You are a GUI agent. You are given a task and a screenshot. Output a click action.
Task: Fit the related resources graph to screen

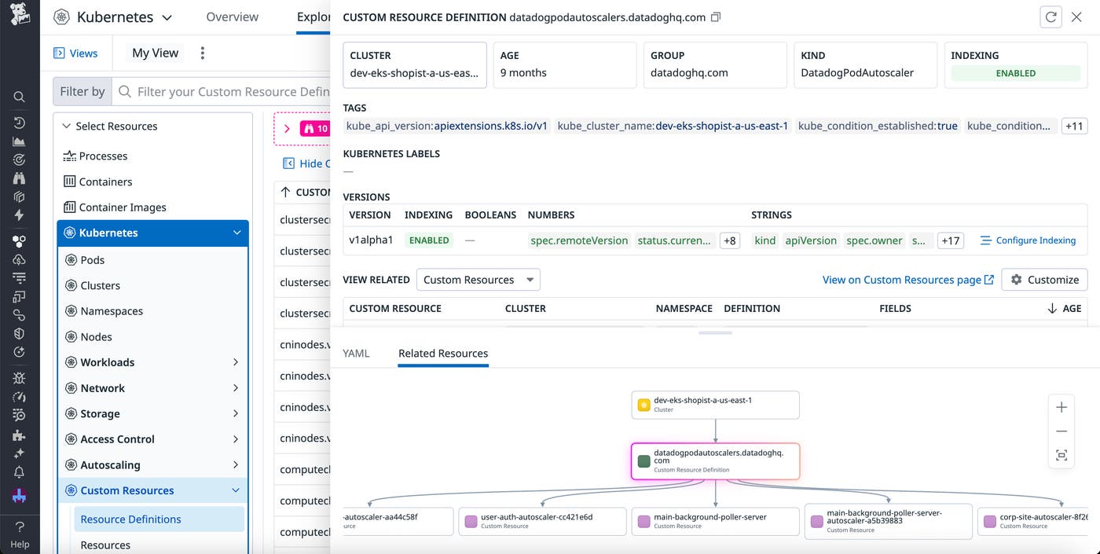coord(1061,454)
